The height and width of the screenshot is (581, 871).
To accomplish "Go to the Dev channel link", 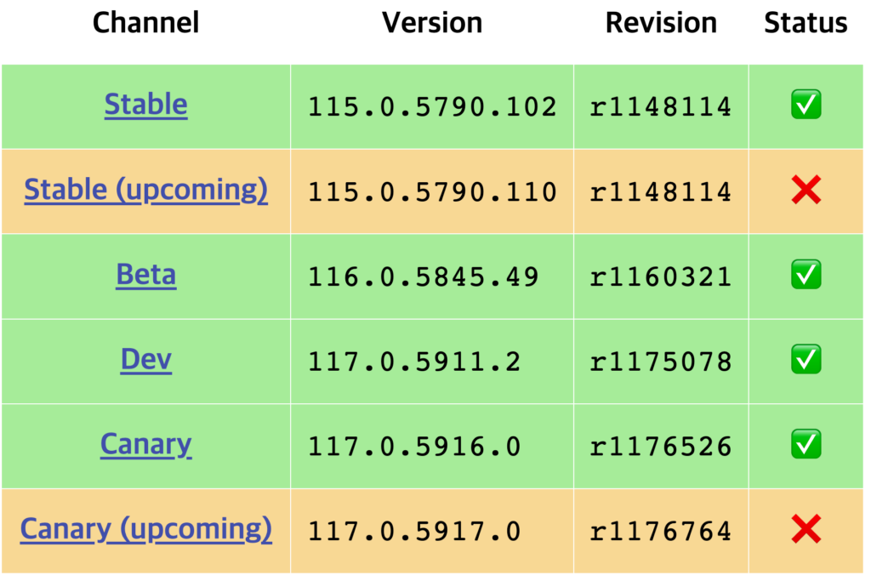I will (145, 361).
